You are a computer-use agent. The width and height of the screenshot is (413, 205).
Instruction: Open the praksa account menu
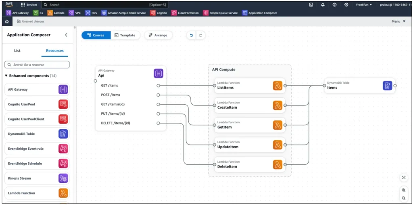(396, 5)
